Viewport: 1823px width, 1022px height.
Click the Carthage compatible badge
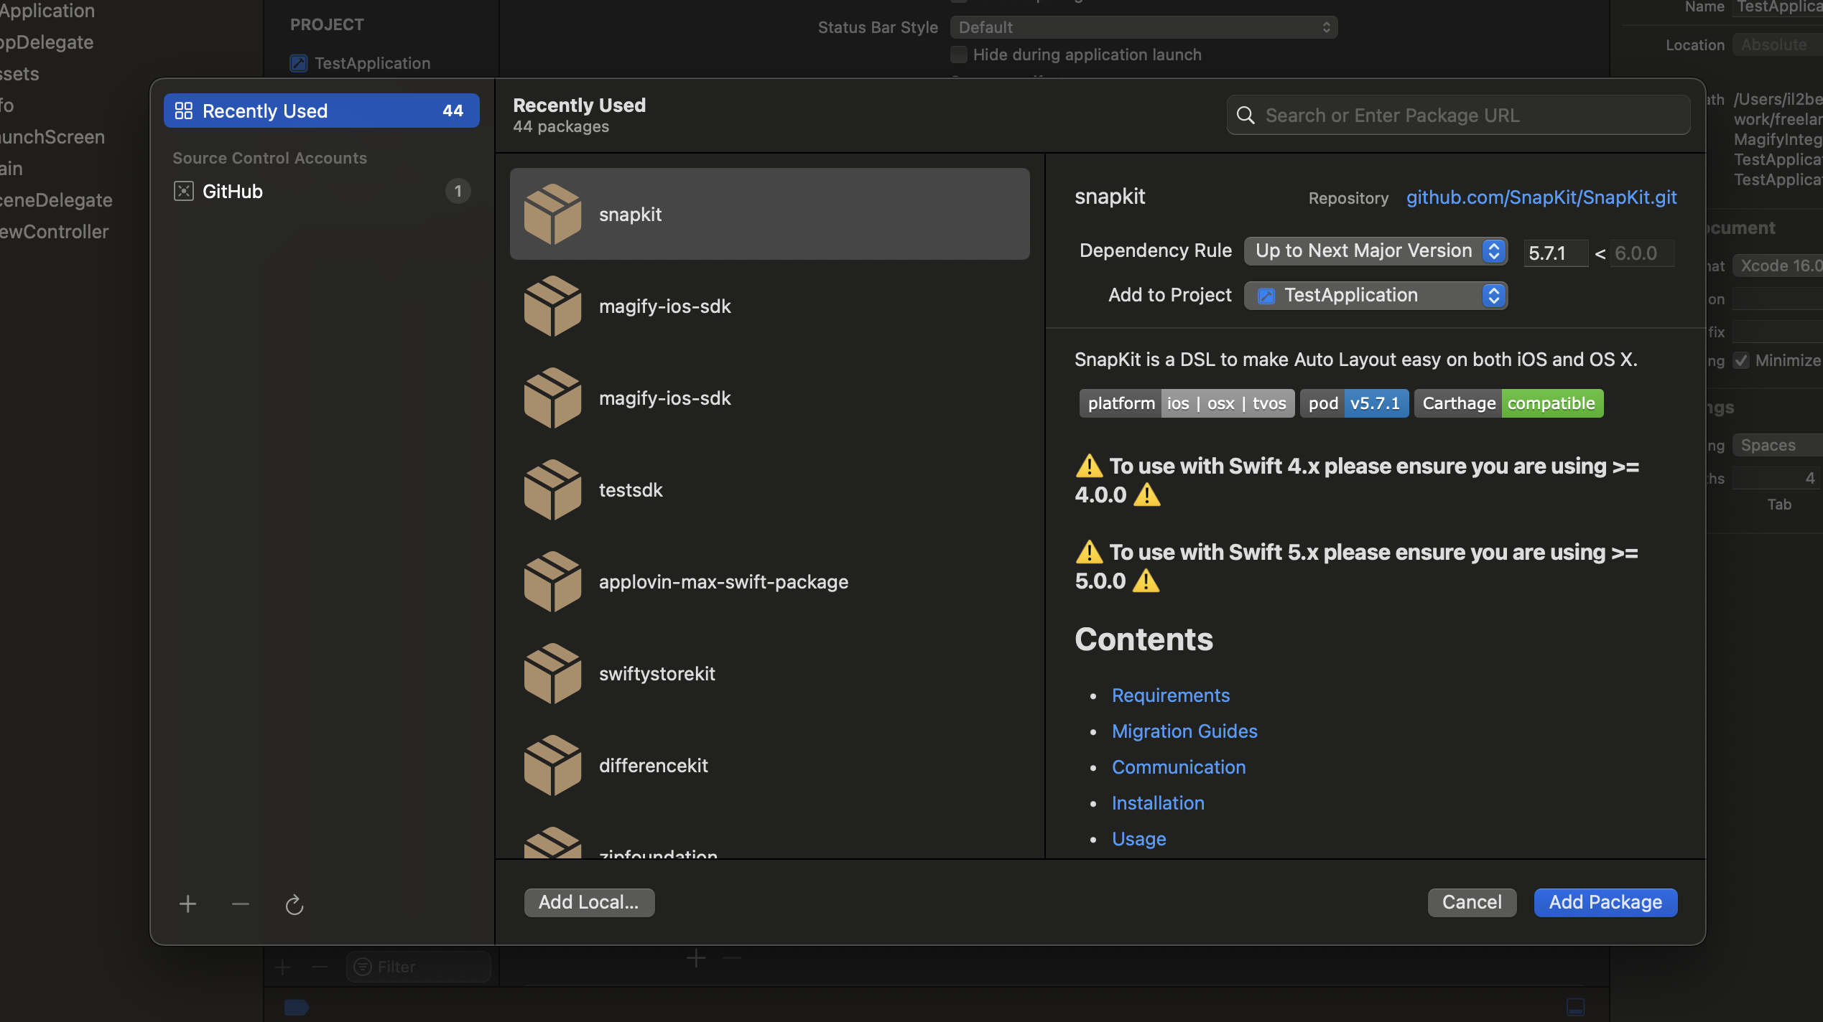click(x=1508, y=403)
